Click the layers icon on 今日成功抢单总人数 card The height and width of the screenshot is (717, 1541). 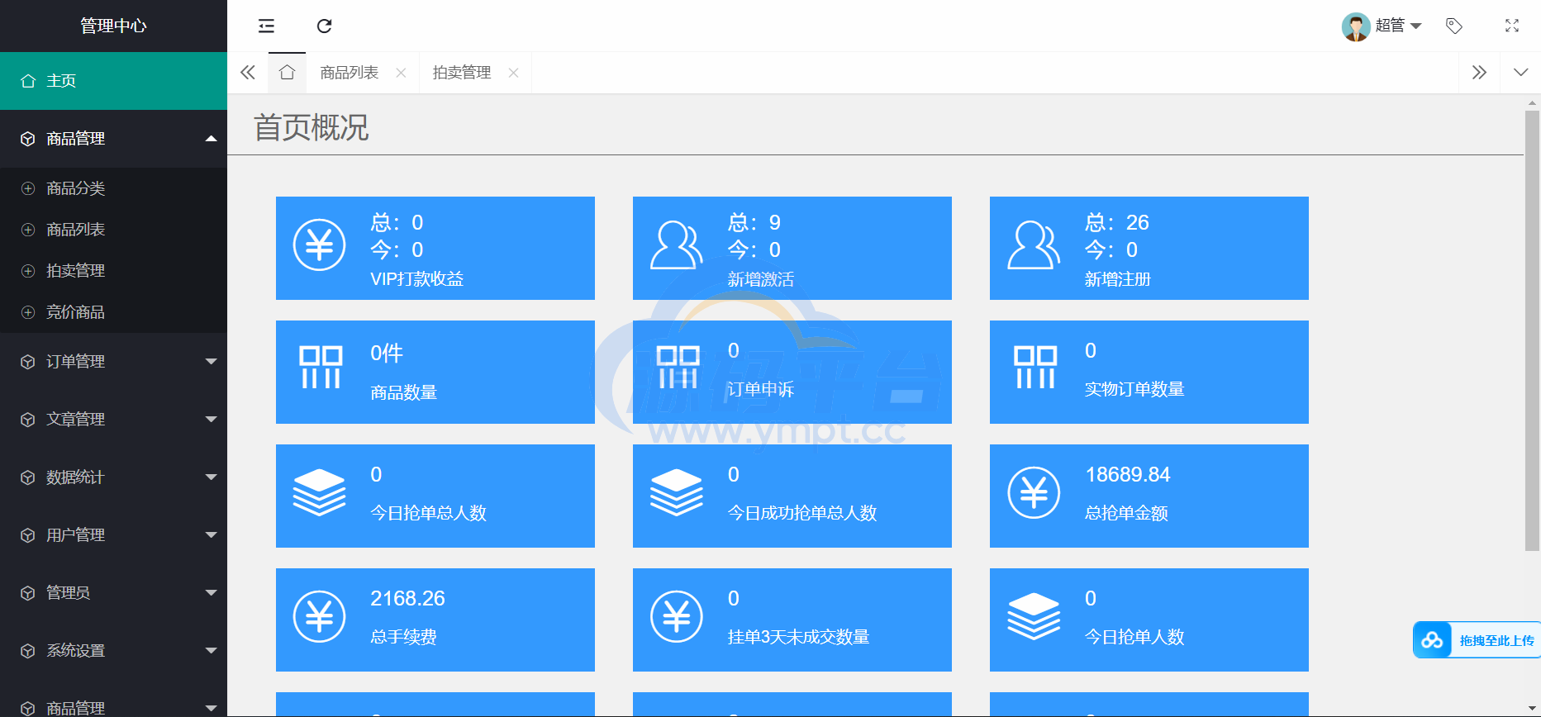pos(677,492)
